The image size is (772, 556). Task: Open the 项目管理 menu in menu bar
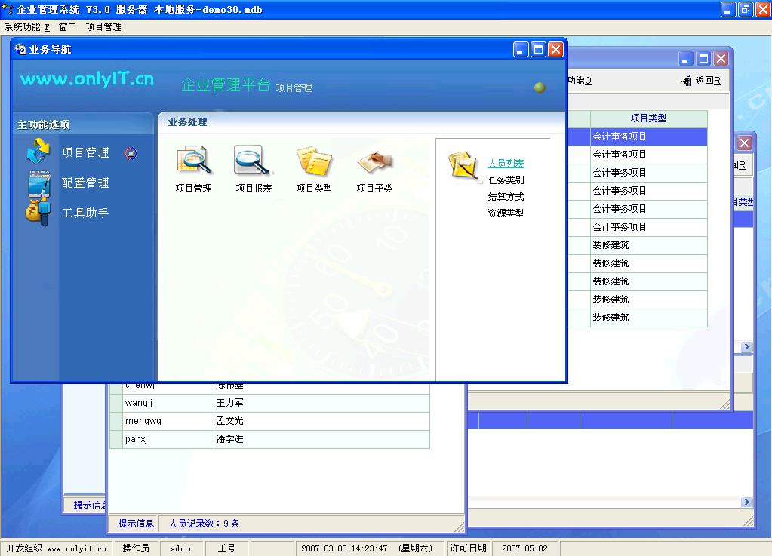click(103, 26)
